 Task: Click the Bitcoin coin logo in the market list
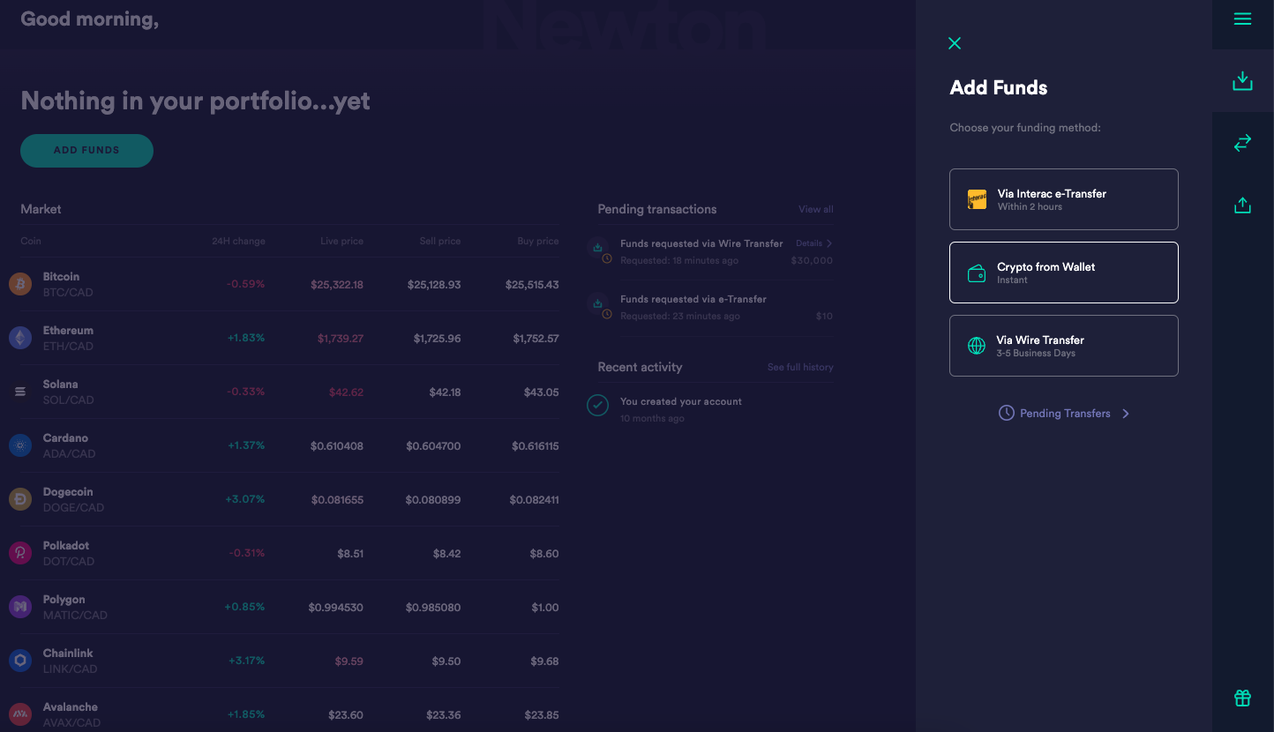(x=19, y=284)
